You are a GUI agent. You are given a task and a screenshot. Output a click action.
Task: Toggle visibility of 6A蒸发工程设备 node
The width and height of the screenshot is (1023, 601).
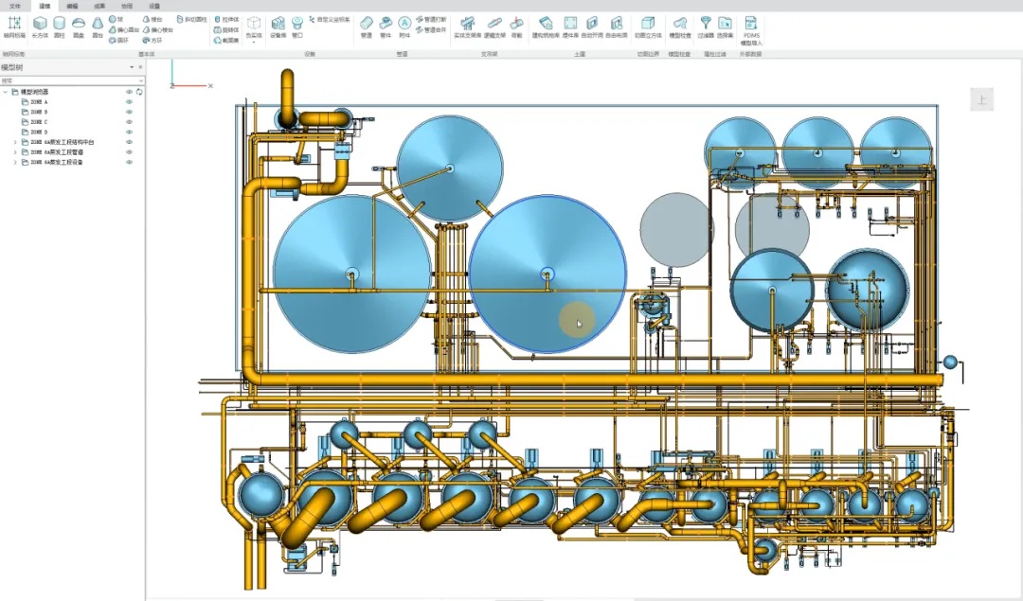[129, 163]
